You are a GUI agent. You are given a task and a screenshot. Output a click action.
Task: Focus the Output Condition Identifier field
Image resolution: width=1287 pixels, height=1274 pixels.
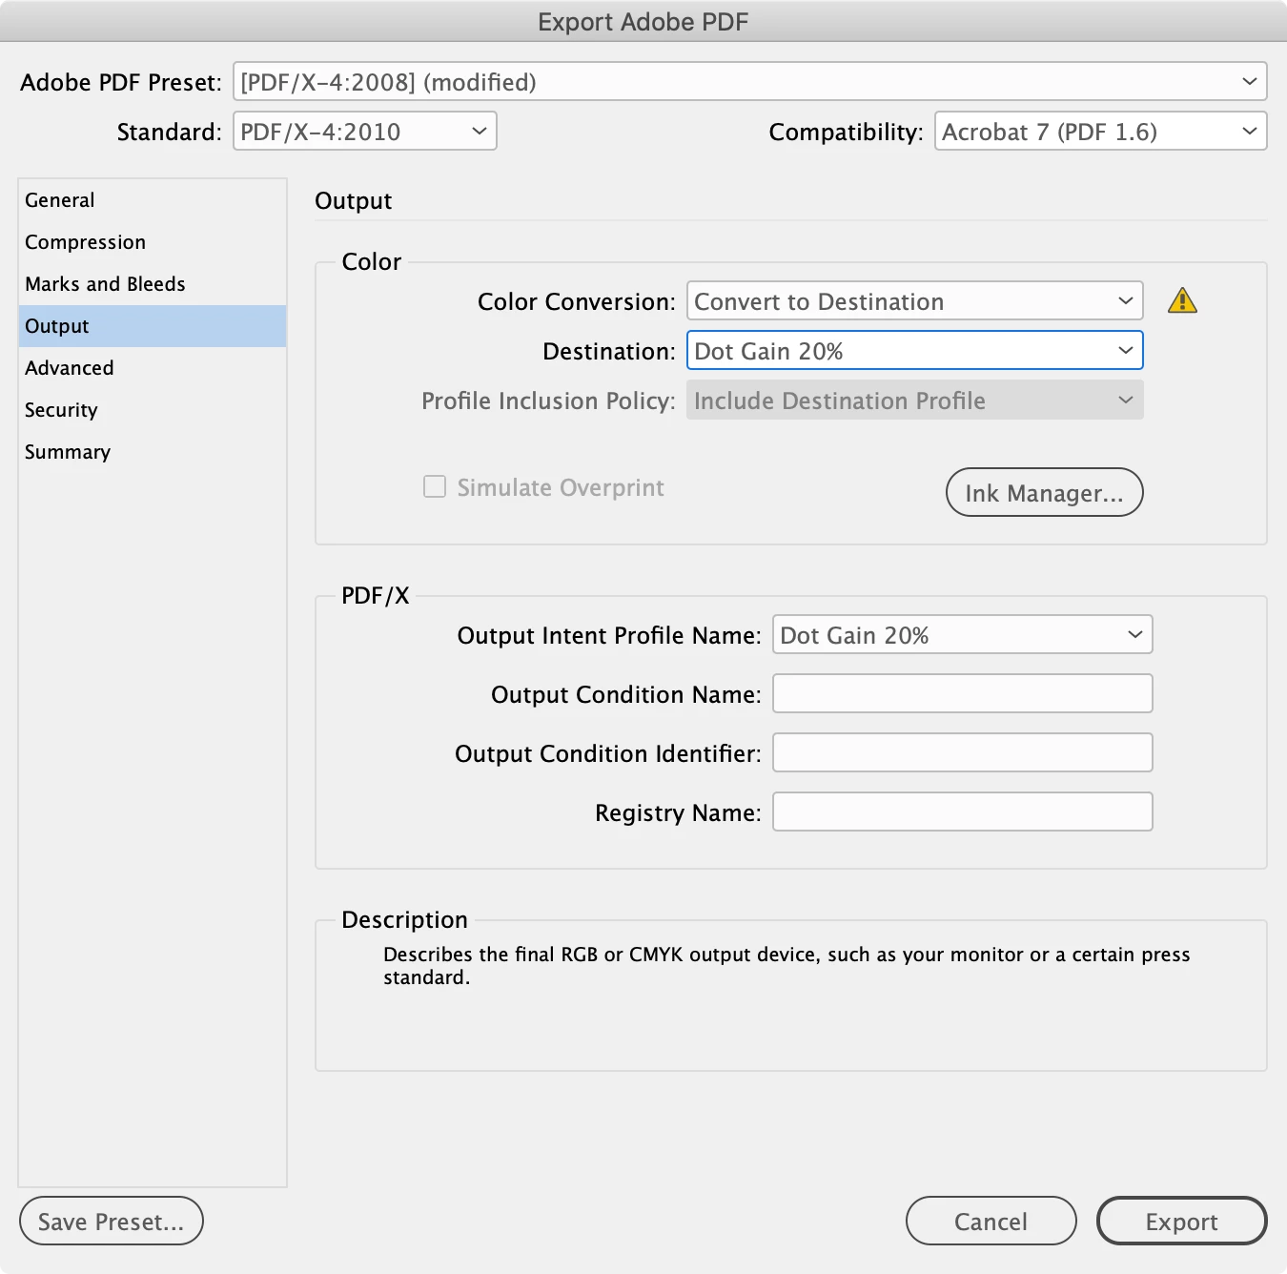coord(962,752)
